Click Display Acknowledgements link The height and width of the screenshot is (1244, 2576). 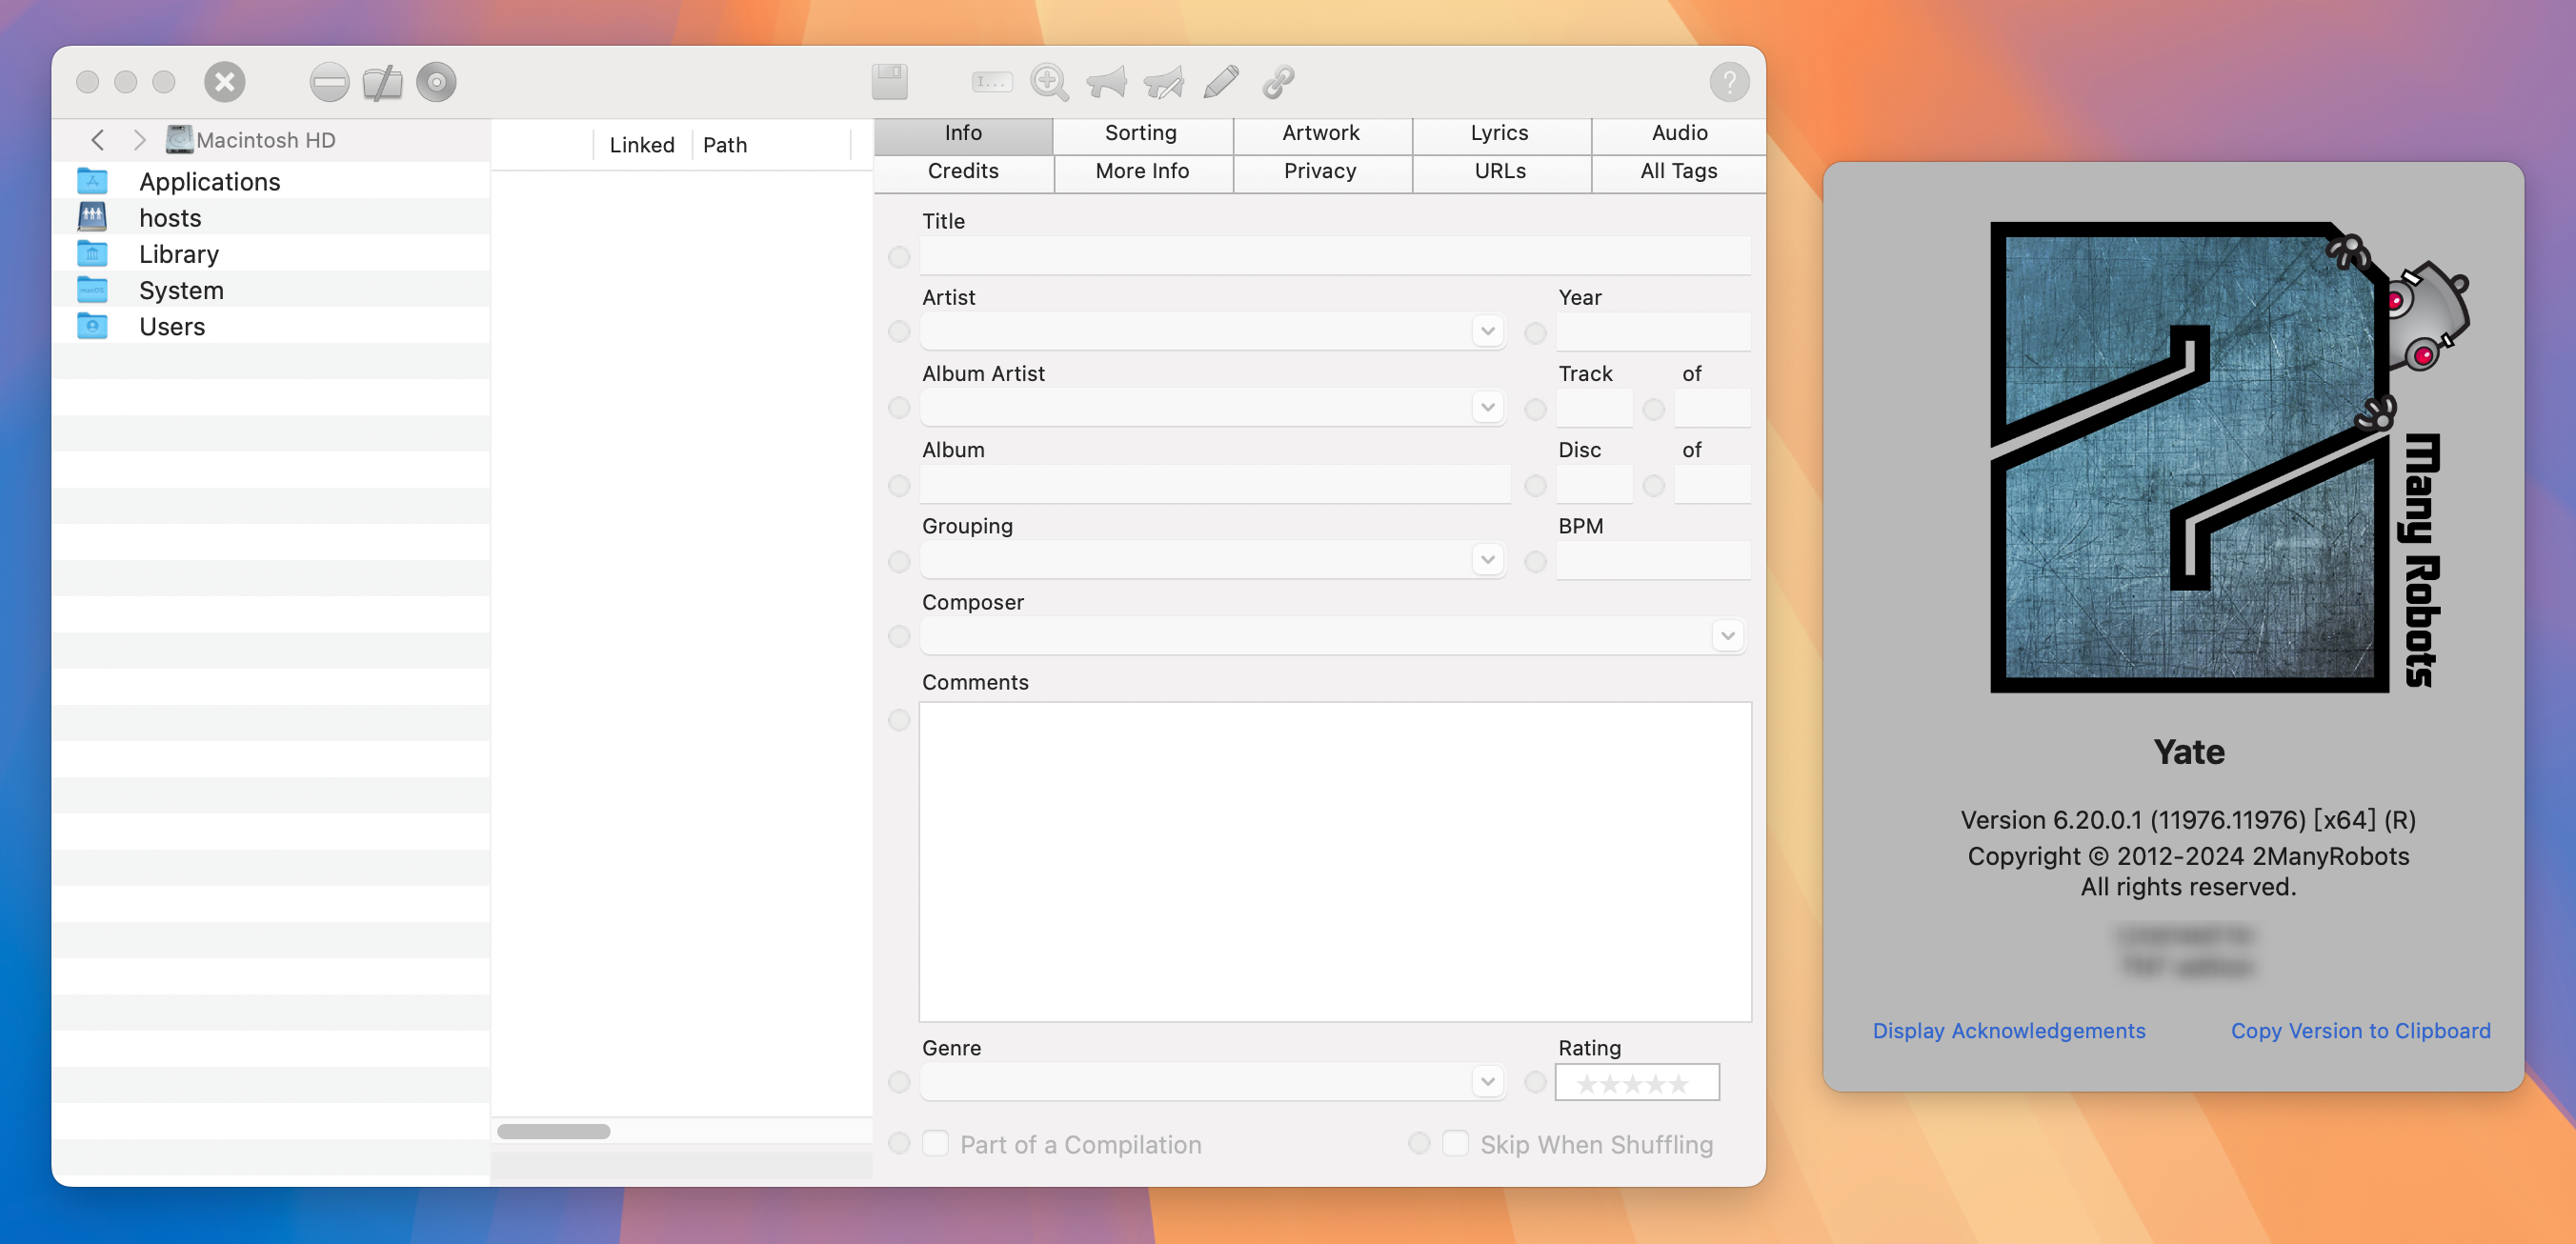pyautogui.click(x=2009, y=1031)
